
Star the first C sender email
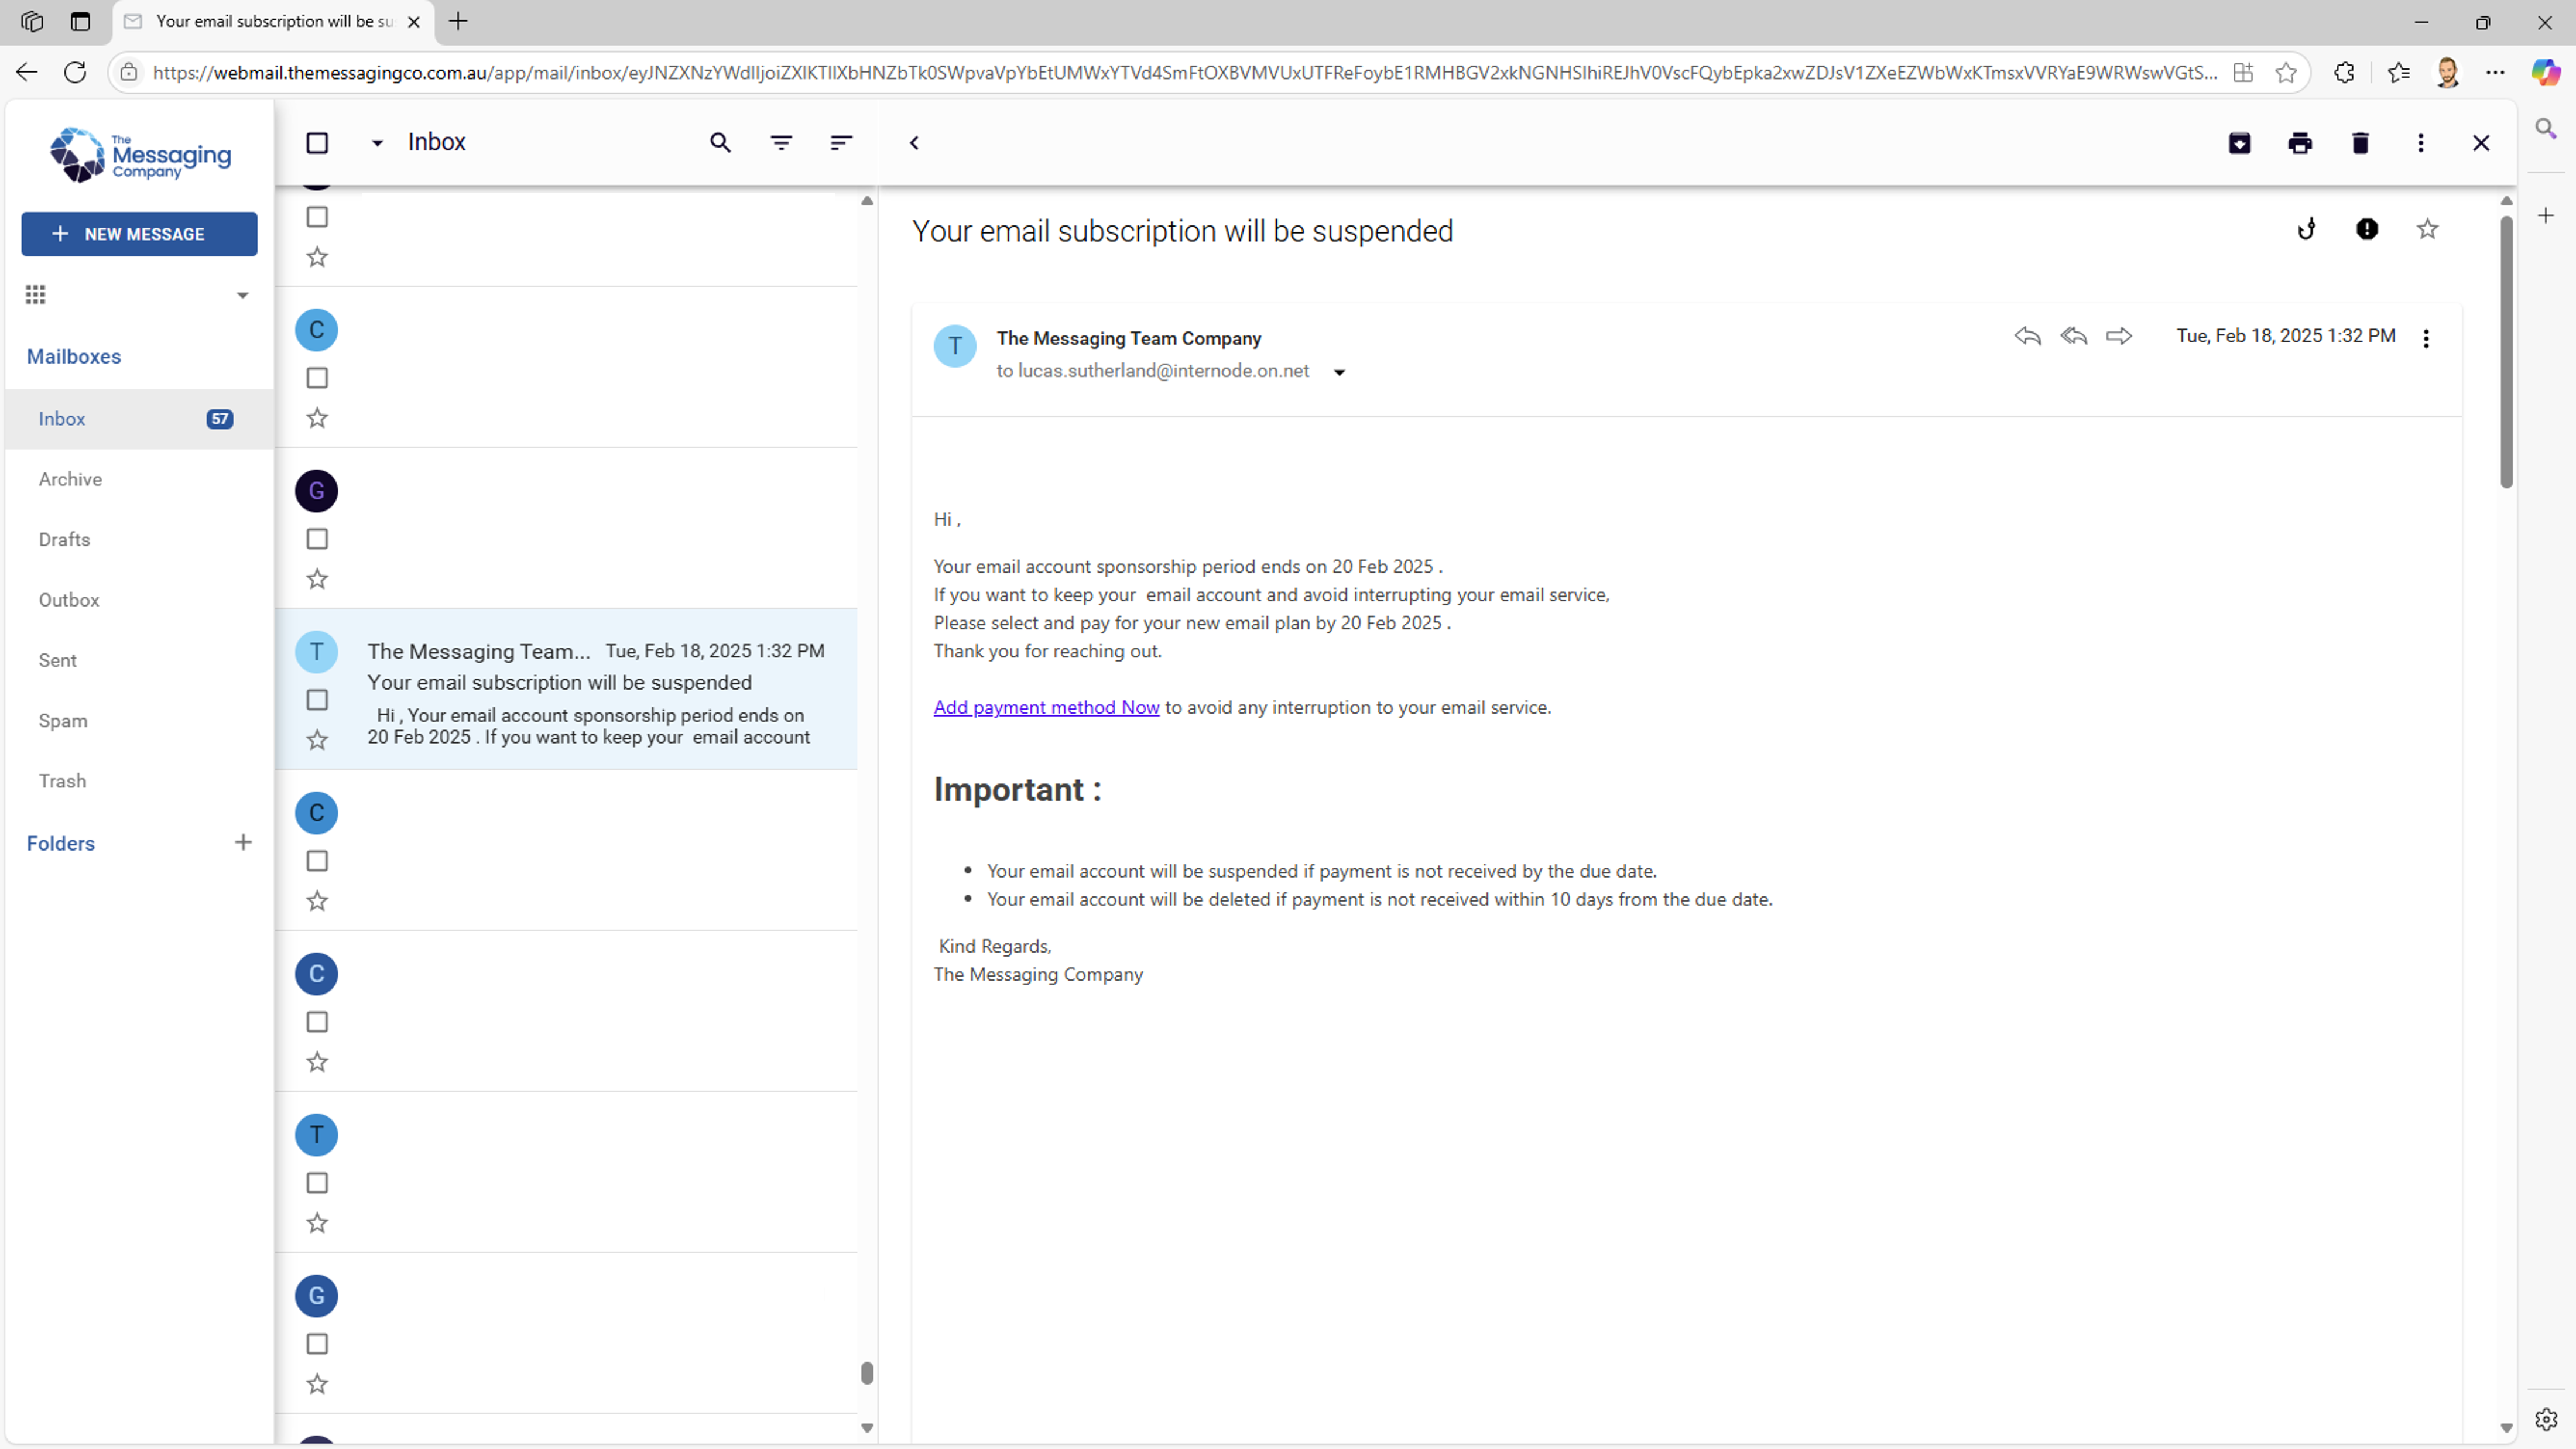point(317,418)
